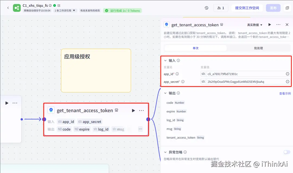The height and width of the screenshot is (173, 293).
Task: Click the msg output tag in the node
Action: (x=118, y=129)
